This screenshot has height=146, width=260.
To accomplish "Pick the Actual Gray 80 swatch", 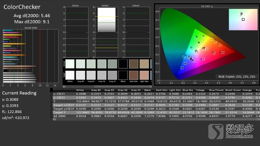I will click(80, 64).
